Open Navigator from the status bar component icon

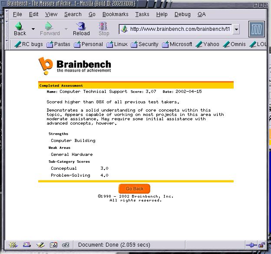click(x=13, y=245)
